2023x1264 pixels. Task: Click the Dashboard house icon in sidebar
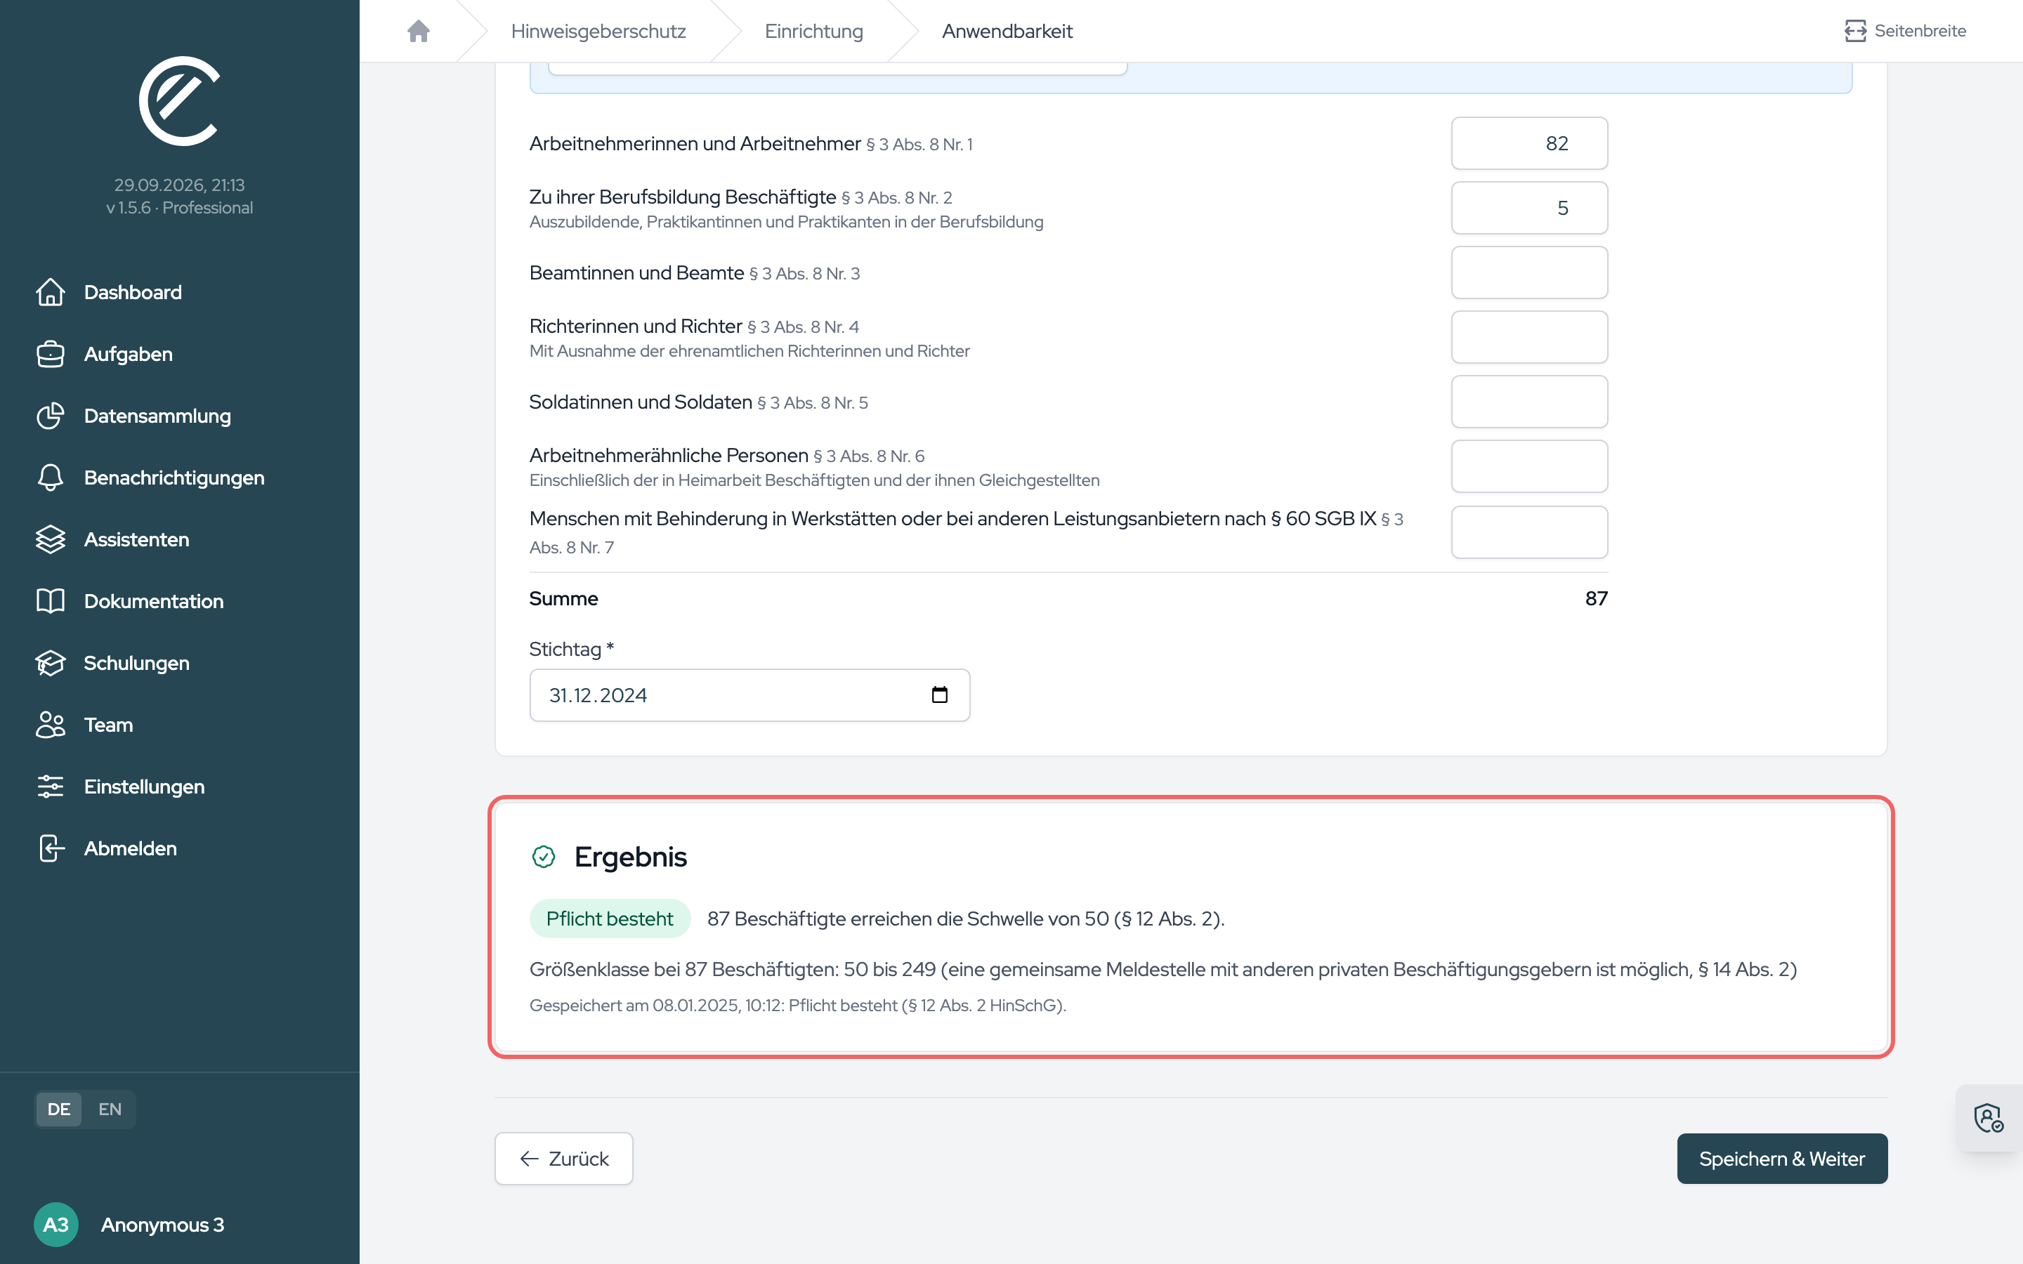(50, 293)
